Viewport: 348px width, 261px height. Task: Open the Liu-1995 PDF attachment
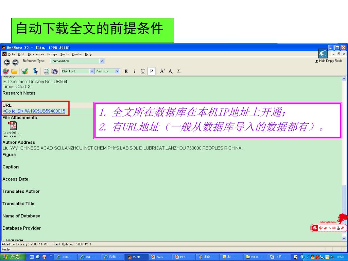pyautogui.click(x=13, y=129)
